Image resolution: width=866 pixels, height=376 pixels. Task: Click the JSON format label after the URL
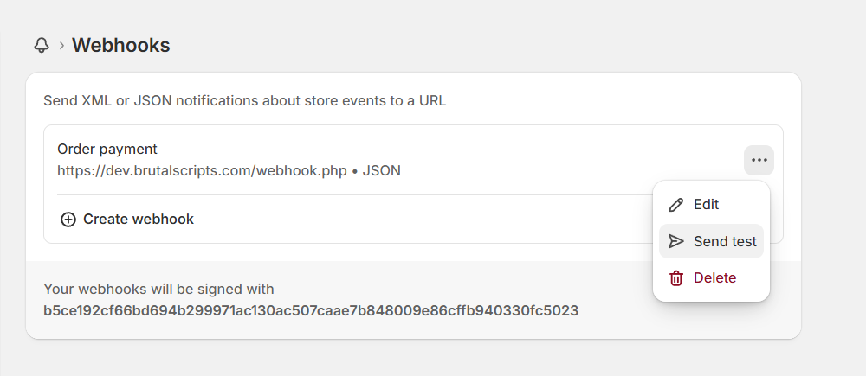(381, 171)
